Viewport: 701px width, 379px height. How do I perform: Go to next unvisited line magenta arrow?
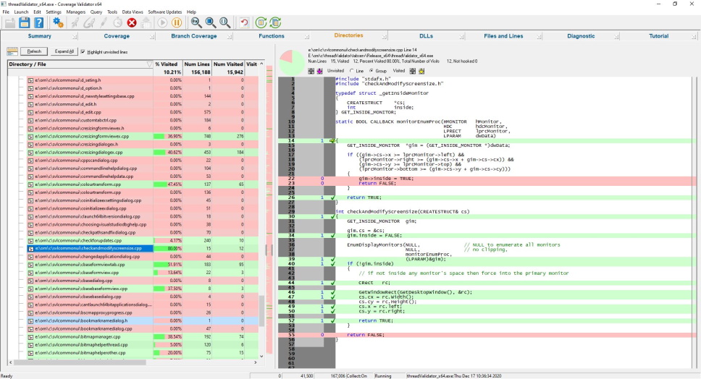click(319, 71)
